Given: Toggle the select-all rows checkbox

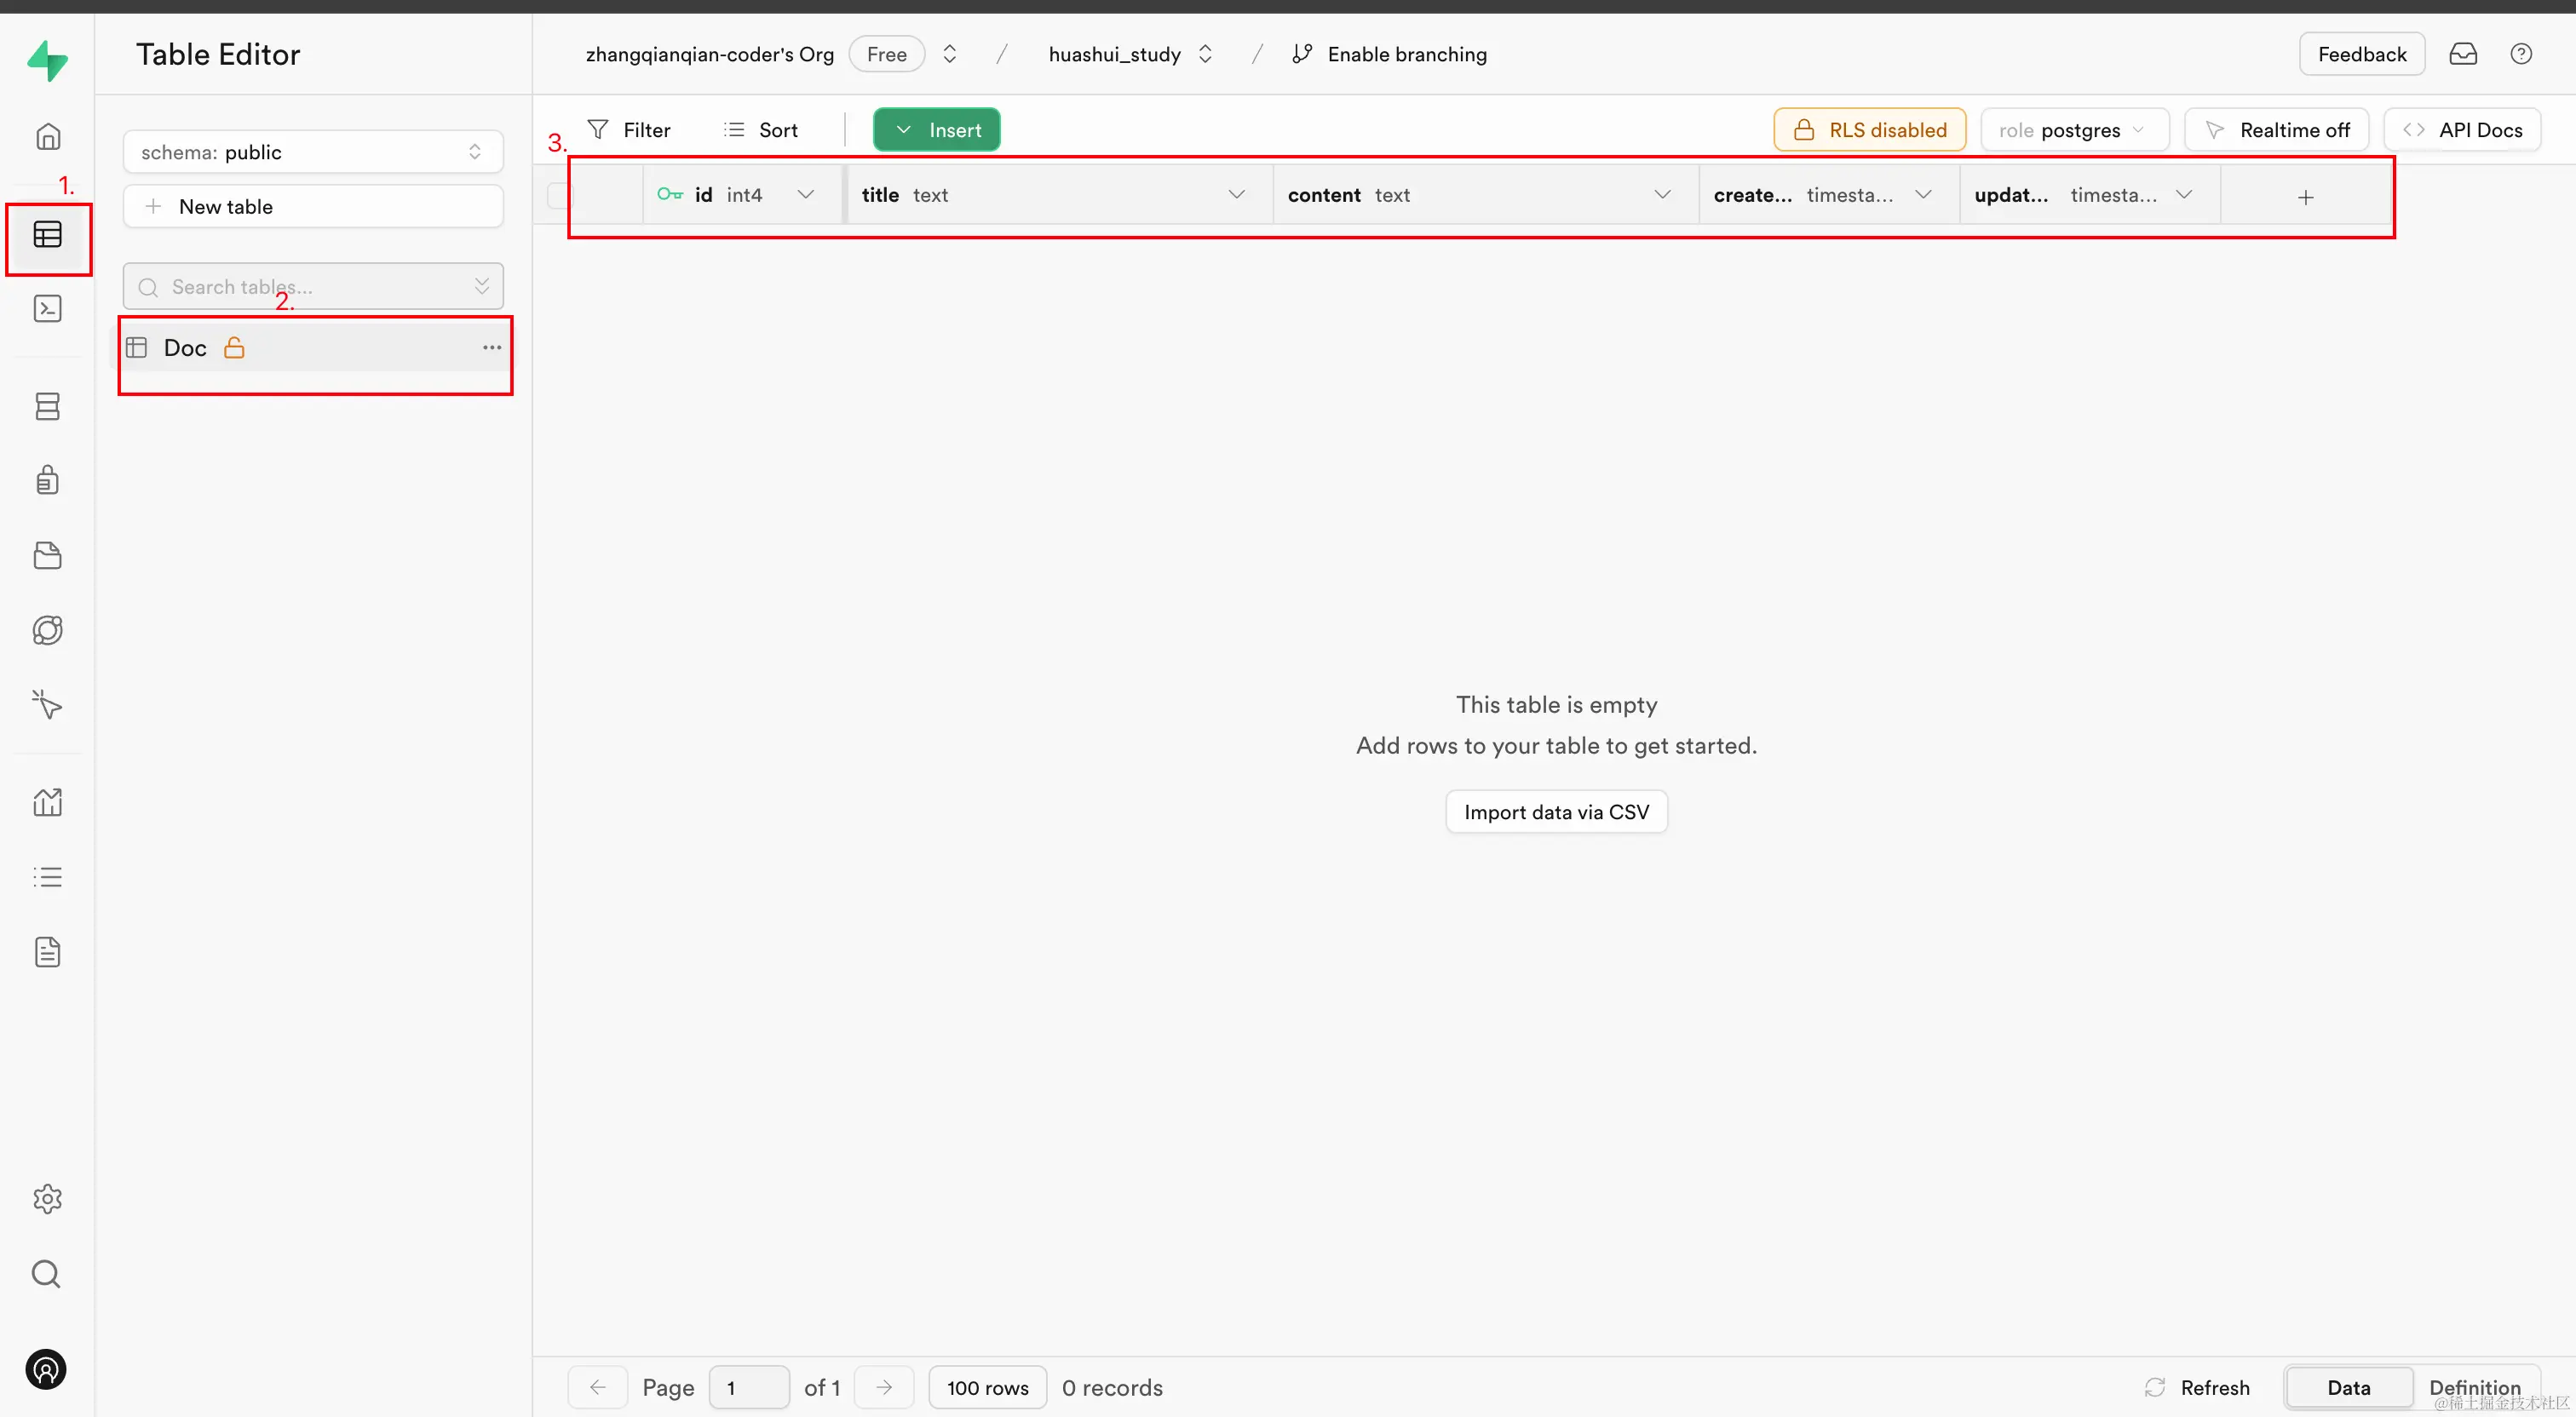Looking at the screenshot, I should pos(558,195).
